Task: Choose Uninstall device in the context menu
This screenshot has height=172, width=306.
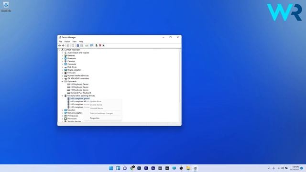Action: click(x=97, y=108)
